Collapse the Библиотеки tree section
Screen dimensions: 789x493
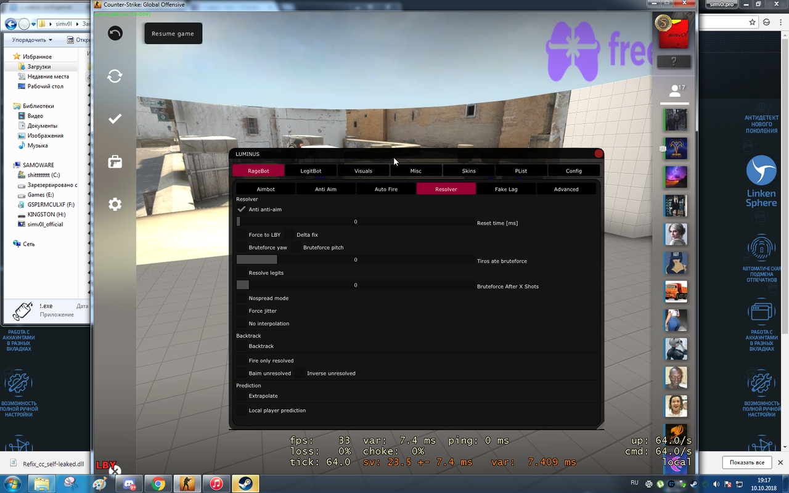coord(9,106)
